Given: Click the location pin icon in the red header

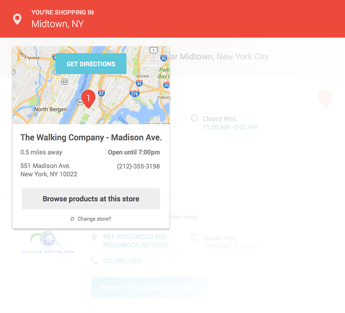Looking at the screenshot, I should pos(17,19).
